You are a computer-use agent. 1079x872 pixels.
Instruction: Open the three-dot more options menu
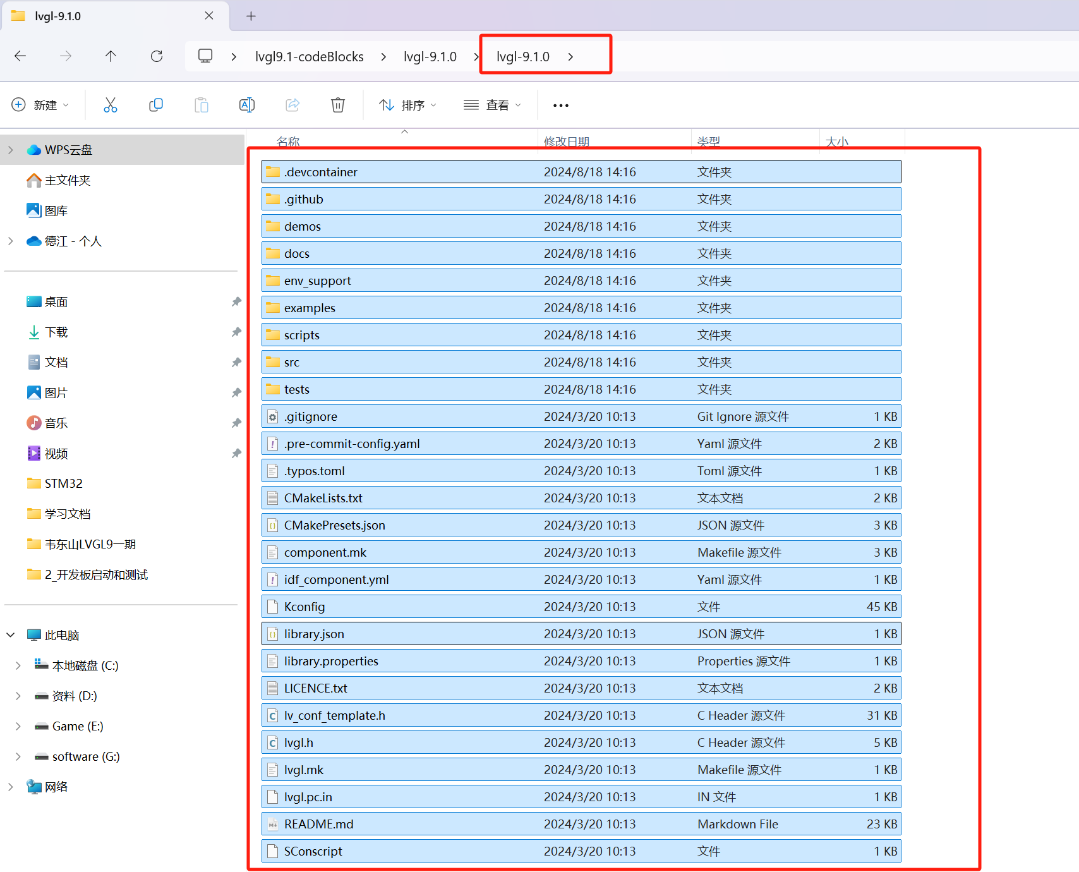point(560,106)
